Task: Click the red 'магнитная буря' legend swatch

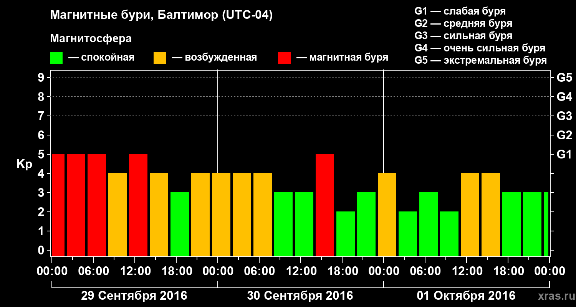Action: pos(285,58)
